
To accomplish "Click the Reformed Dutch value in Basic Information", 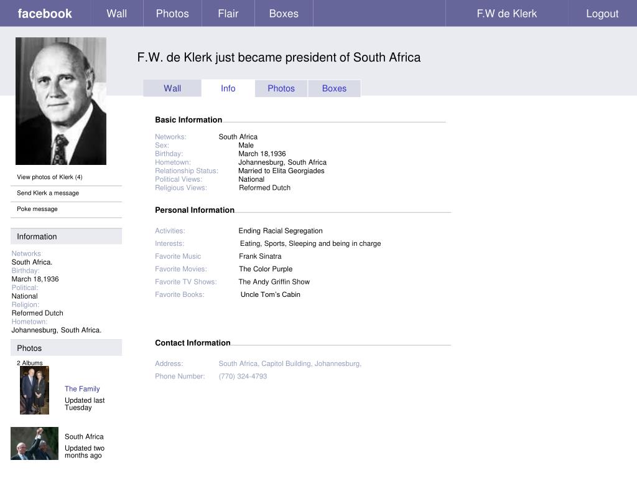I will click(x=264, y=188).
